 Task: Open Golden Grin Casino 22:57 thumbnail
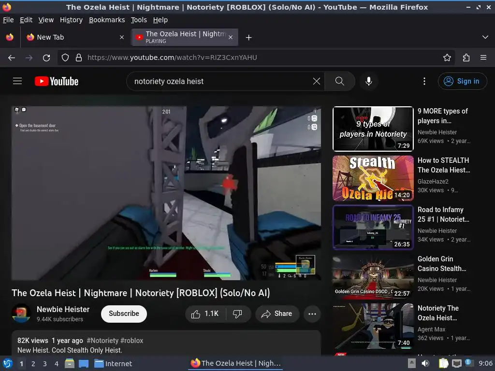(x=373, y=277)
